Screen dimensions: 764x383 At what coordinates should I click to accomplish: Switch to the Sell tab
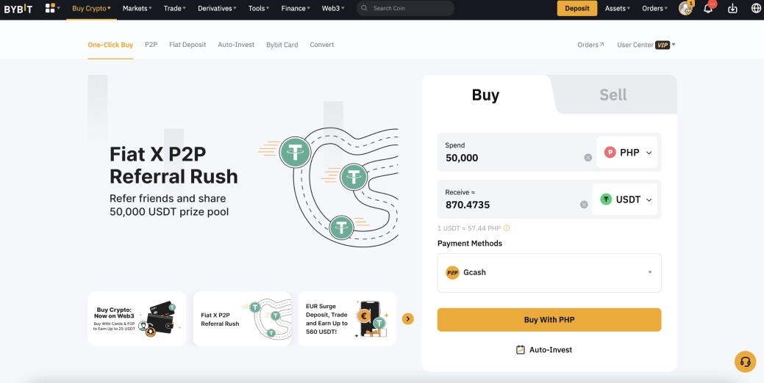click(613, 95)
